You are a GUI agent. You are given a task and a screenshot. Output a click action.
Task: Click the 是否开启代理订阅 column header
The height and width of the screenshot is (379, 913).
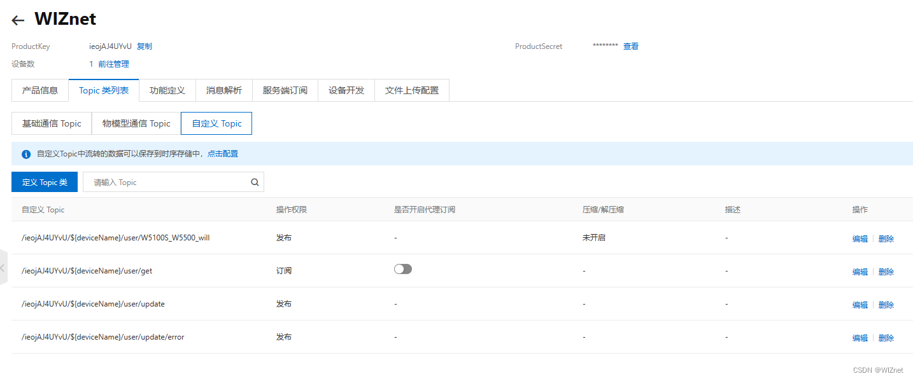425,210
